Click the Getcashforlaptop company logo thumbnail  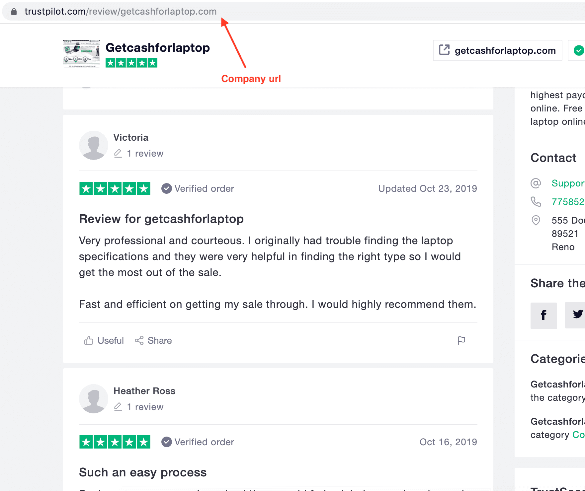point(82,53)
